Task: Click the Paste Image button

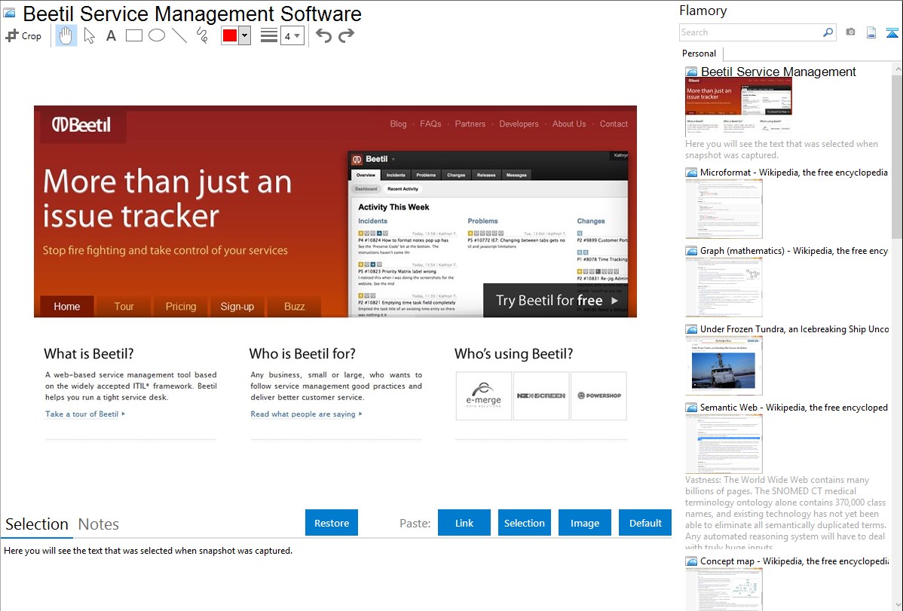Action: [584, 523]
